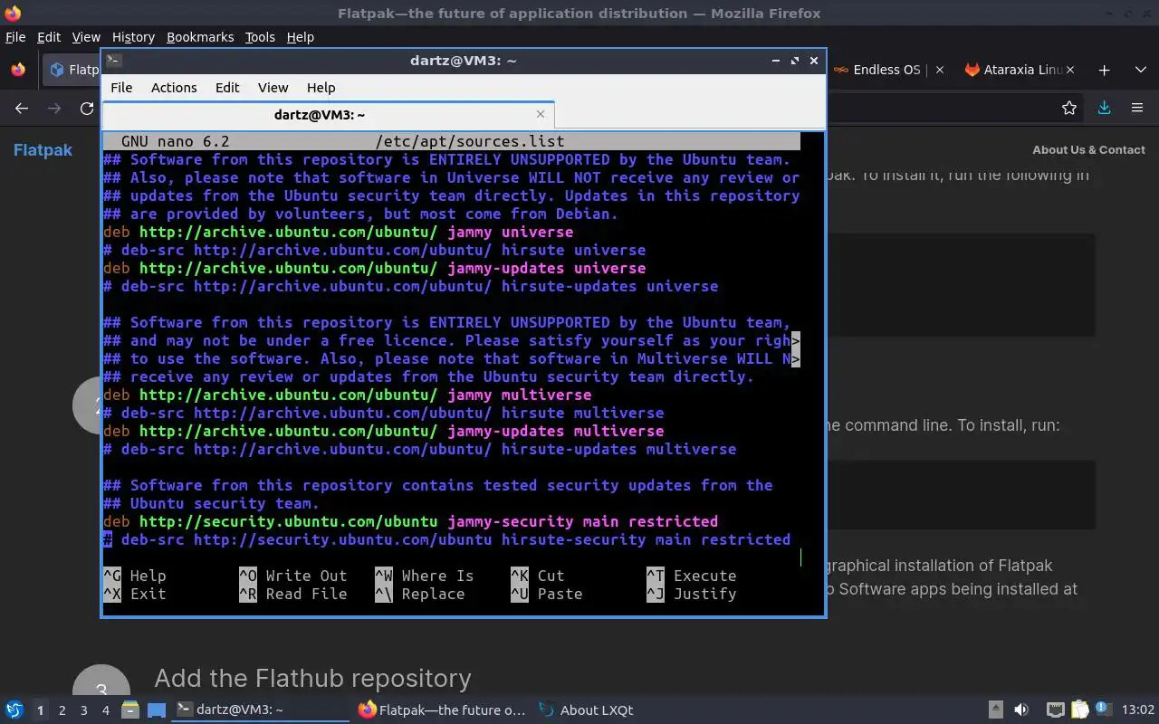Close the Ataraxia Linux browser tab

[1070, 70]
